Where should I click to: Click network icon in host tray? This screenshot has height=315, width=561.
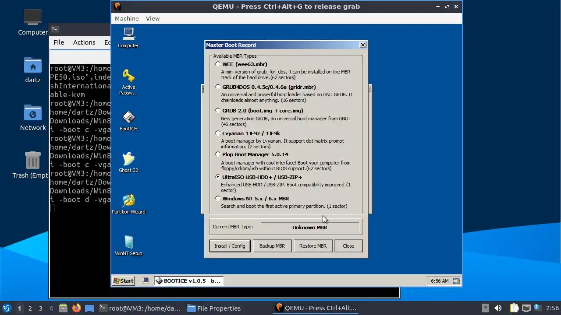(x=526, y=308)
